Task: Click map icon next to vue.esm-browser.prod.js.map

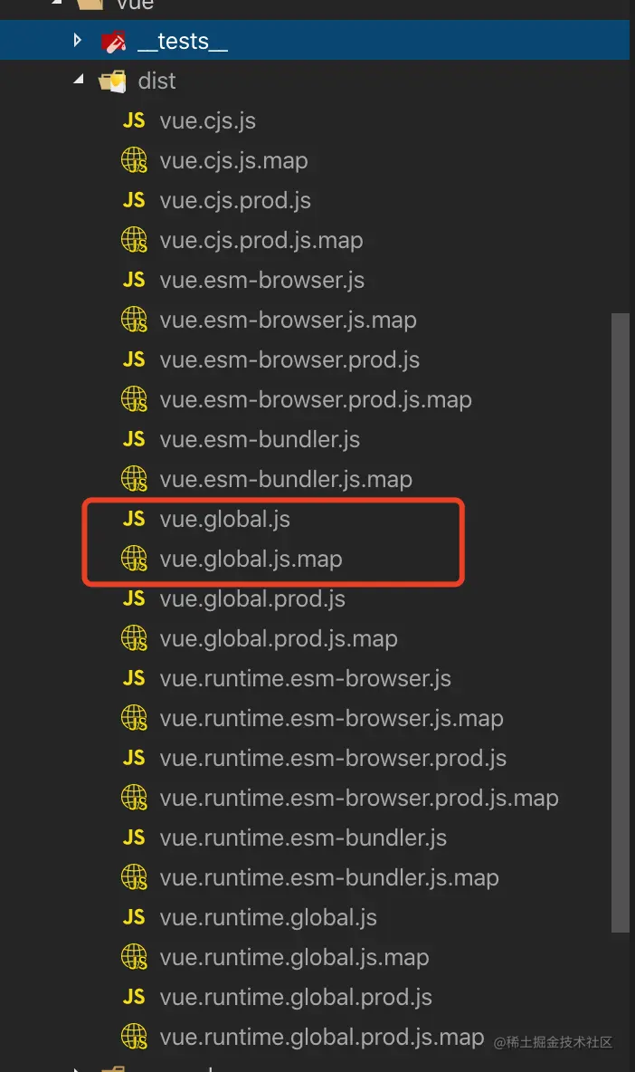Action: point(134,399)
